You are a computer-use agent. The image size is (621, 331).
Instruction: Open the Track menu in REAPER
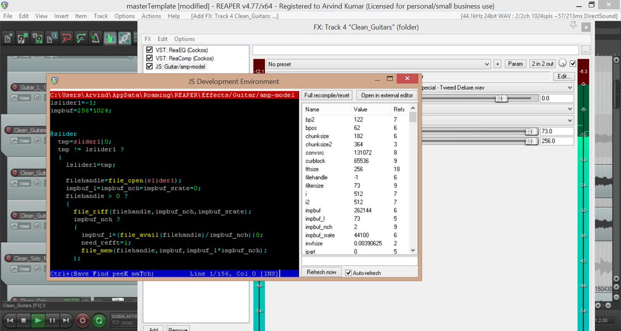[x=101, y=16]
